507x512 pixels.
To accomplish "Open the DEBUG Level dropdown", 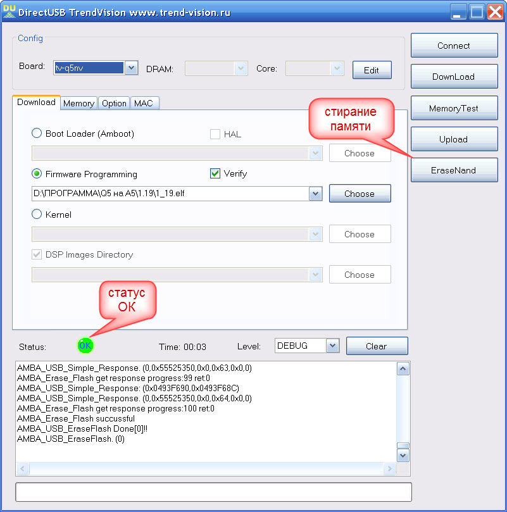I will click(332, 346).
